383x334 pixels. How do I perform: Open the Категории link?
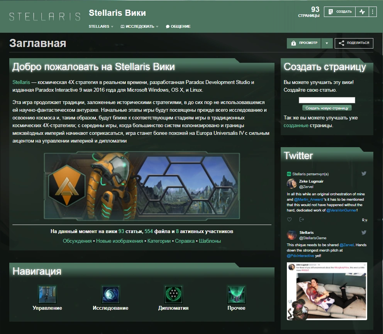[159, 241]
